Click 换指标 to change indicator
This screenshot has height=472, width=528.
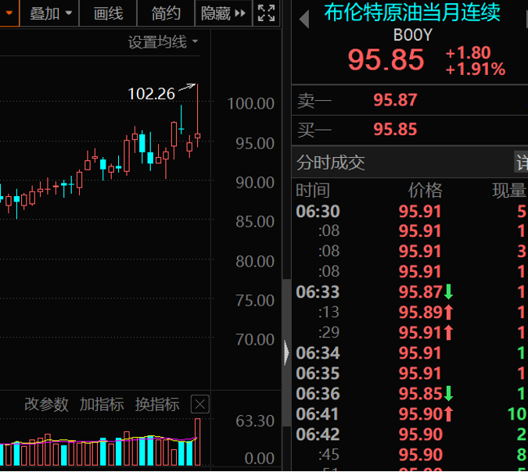157,404
